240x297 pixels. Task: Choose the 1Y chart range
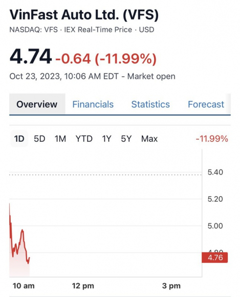pyautogui.click(x=106, y=139)
